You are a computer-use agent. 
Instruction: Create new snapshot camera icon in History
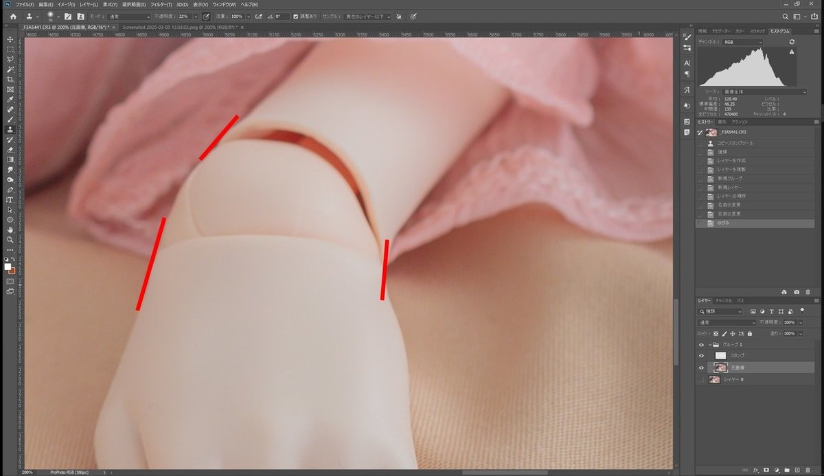pos(797,292)
